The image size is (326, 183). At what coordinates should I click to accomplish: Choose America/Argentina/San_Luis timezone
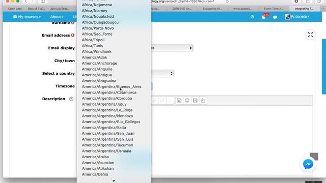click(x=107, y=139)
